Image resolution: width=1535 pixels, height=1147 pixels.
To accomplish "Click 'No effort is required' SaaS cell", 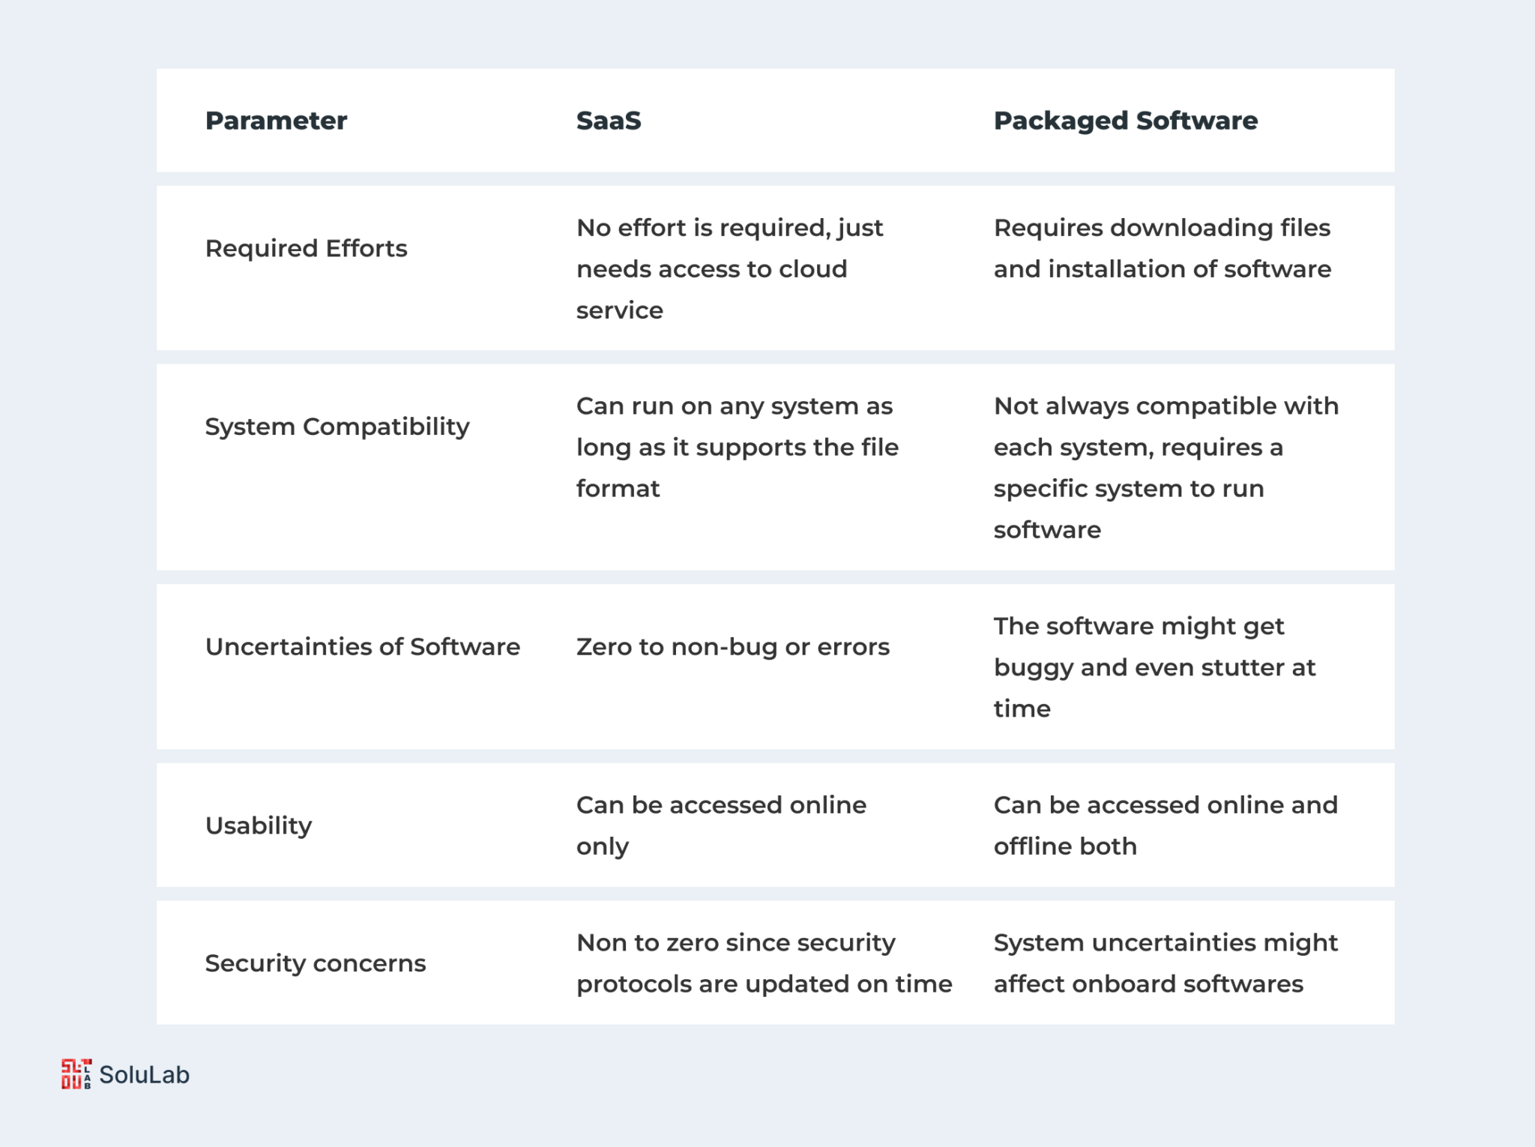I will tap(730, 268).
